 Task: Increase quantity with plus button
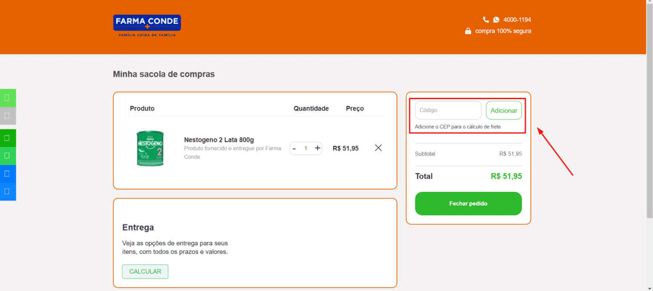click(x=317, y=148)
